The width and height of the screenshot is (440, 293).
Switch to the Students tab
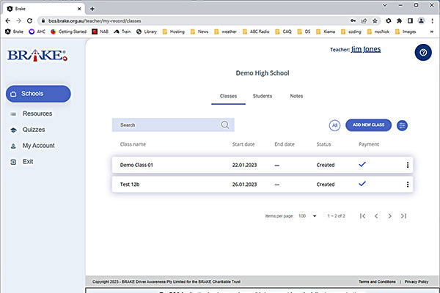point(263,96)
